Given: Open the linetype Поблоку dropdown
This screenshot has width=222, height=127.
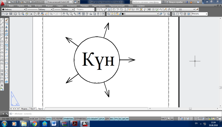Looking at the screenshot, I should (x=40, y=9).
